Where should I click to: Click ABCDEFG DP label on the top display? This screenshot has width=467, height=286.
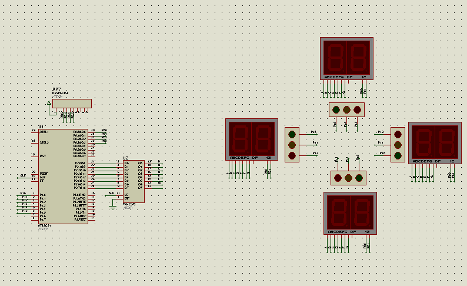[x=338, y=77]
